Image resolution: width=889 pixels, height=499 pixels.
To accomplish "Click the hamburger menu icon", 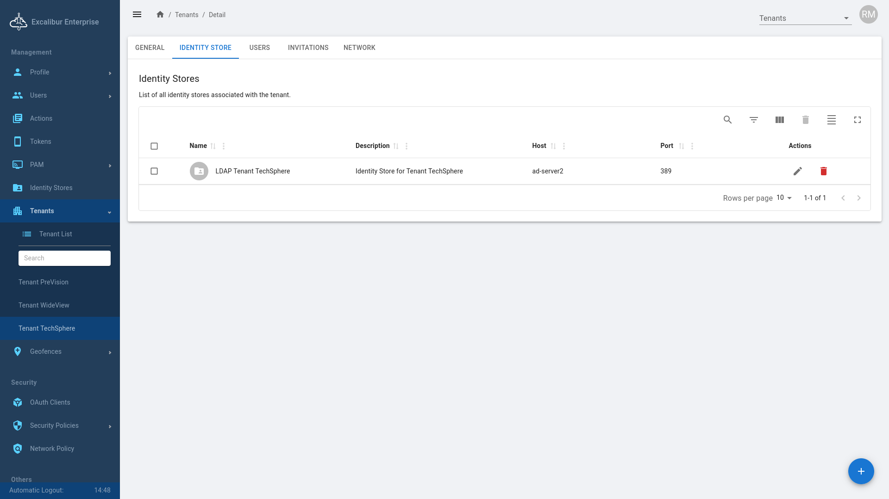I will [x=137, y=15].
